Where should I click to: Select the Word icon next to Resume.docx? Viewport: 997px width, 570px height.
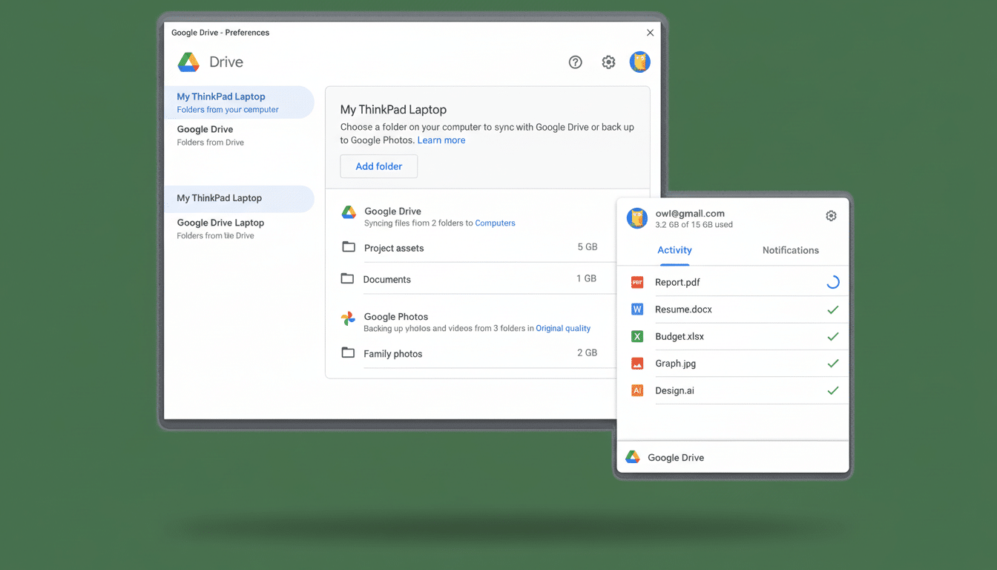(x=636, y=309)
